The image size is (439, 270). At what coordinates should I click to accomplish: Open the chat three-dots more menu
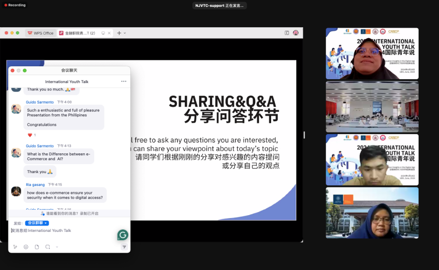(x=123, y=82)
